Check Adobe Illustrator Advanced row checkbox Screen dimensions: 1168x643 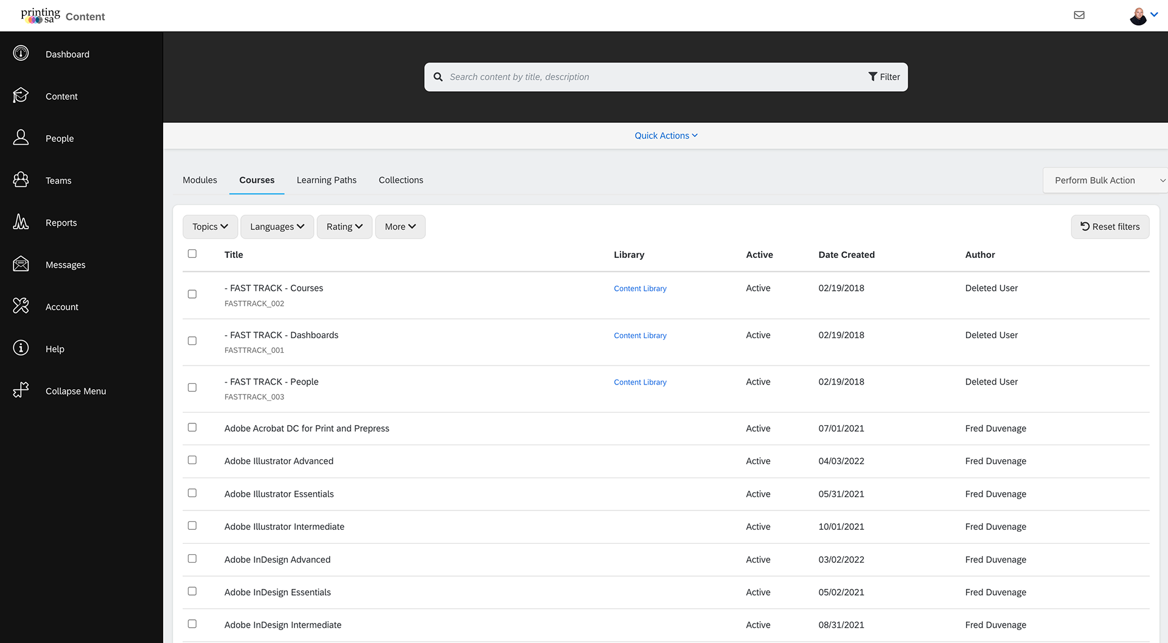coord(192,461)
